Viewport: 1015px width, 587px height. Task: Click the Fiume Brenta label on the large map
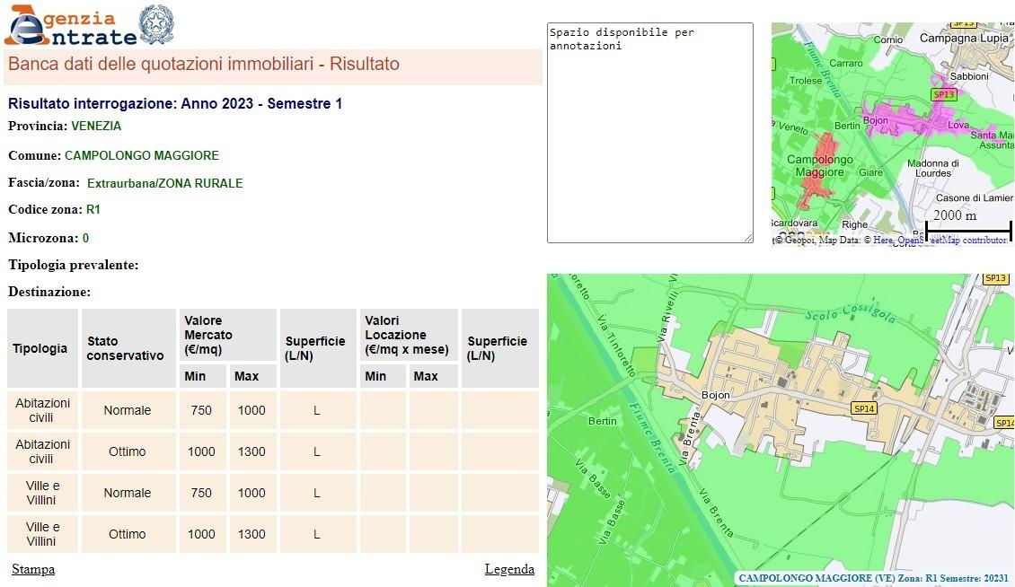tap(653, 438)
